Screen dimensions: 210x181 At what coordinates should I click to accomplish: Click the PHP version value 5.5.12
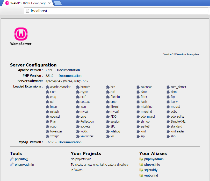(49, 76)
